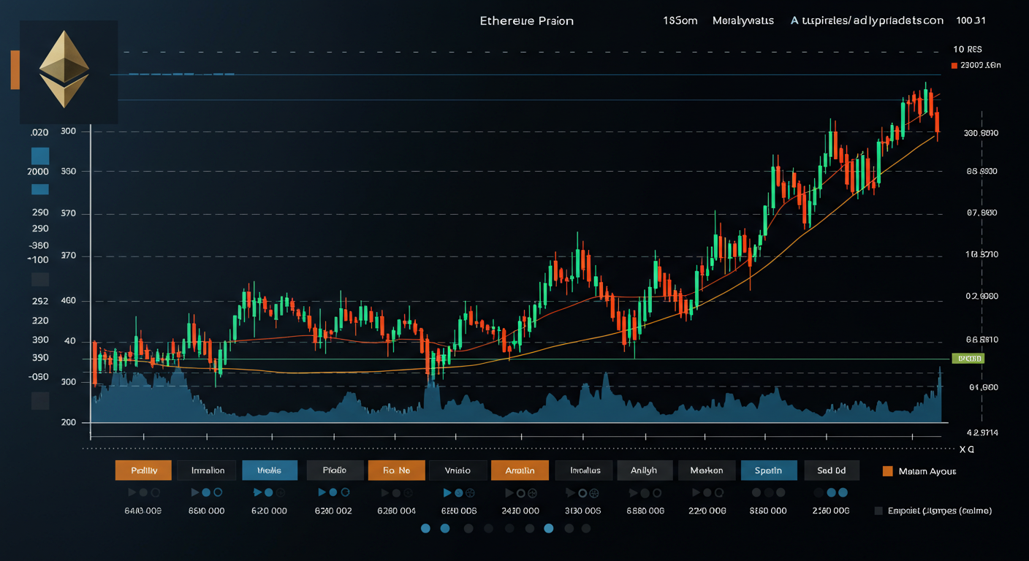
Task: Switch to the blue Medks tab
Action: (x=270, y=470)
